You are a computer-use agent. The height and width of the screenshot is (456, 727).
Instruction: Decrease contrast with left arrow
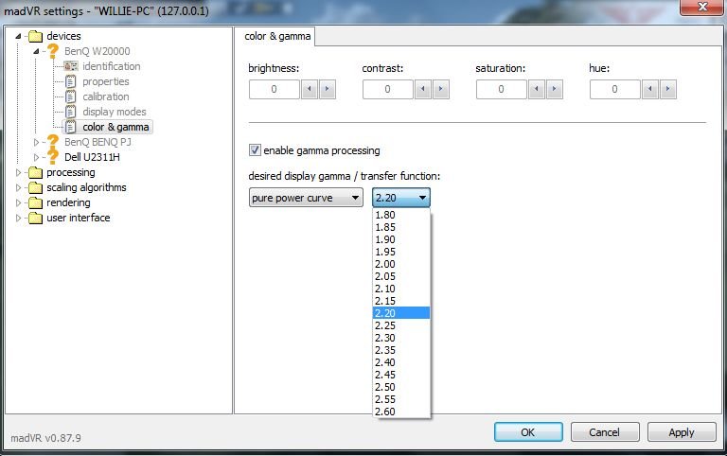click(x=421, y=90)
